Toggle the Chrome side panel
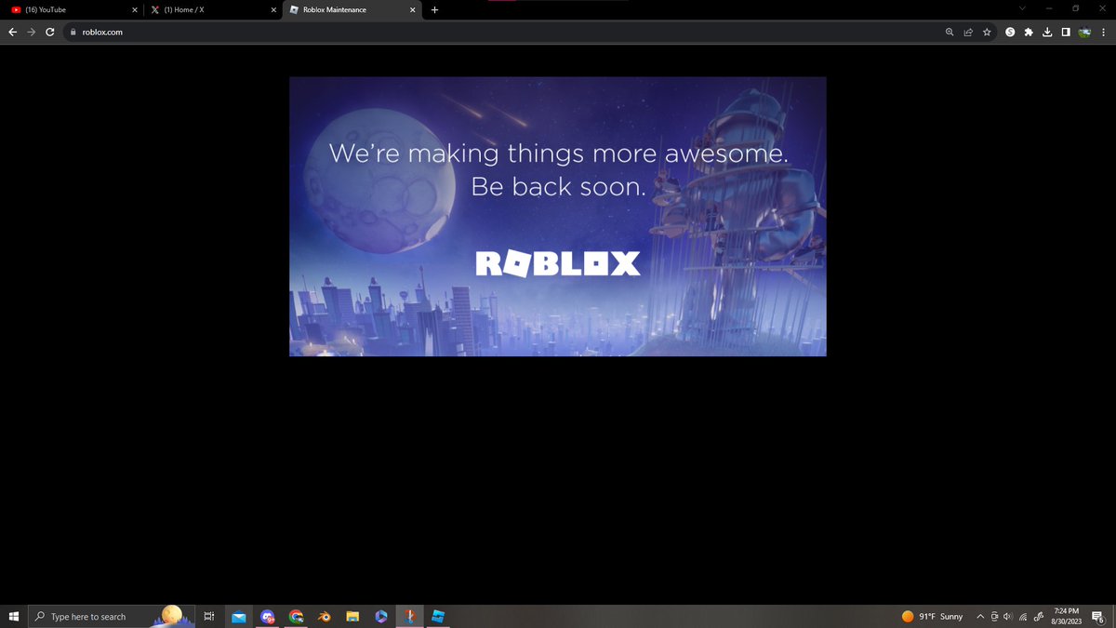1116x628 pixels. 1066,32
